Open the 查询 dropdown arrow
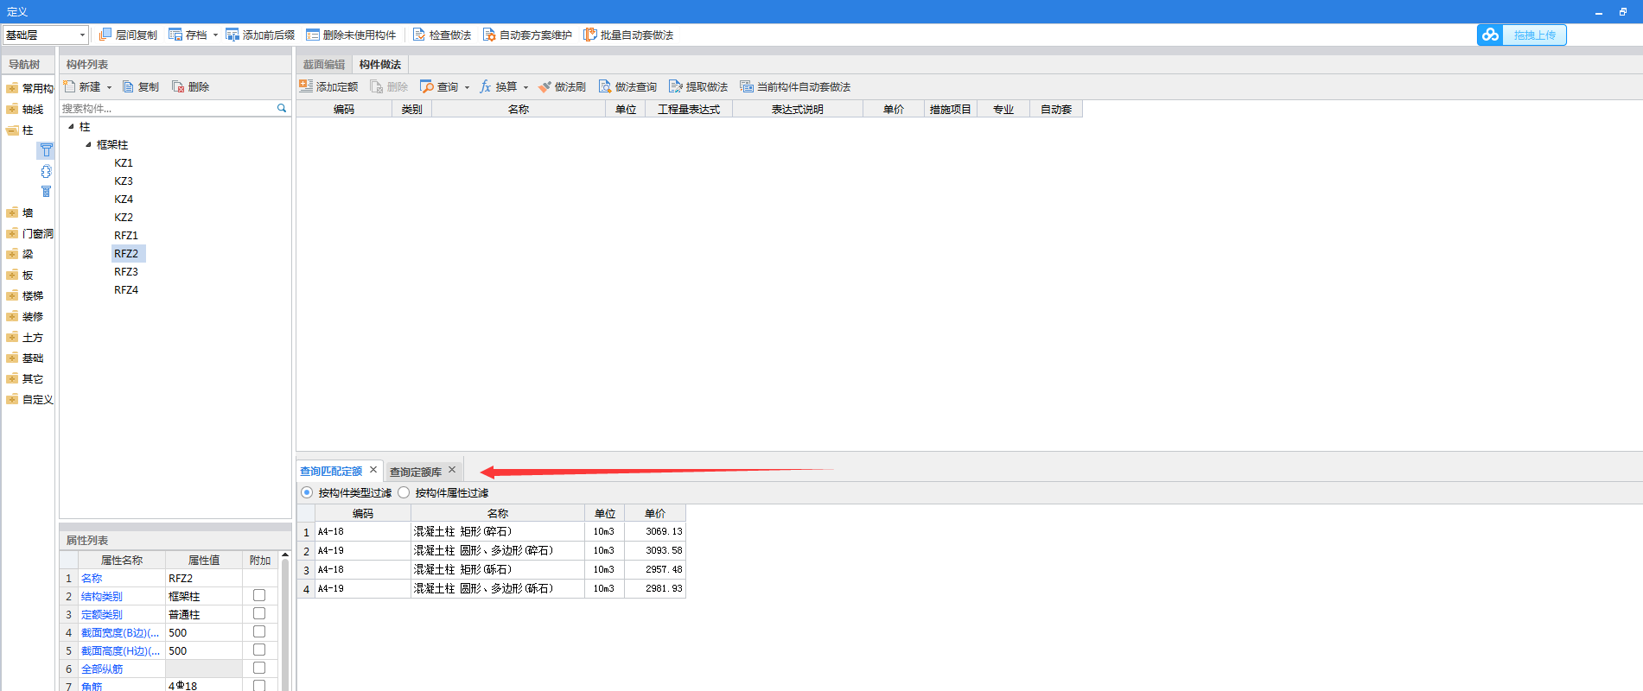The image size is (1643, 691). click(467, 87)
